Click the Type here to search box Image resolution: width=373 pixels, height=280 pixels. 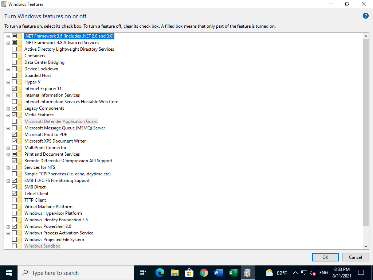click(x=76, y=273)
